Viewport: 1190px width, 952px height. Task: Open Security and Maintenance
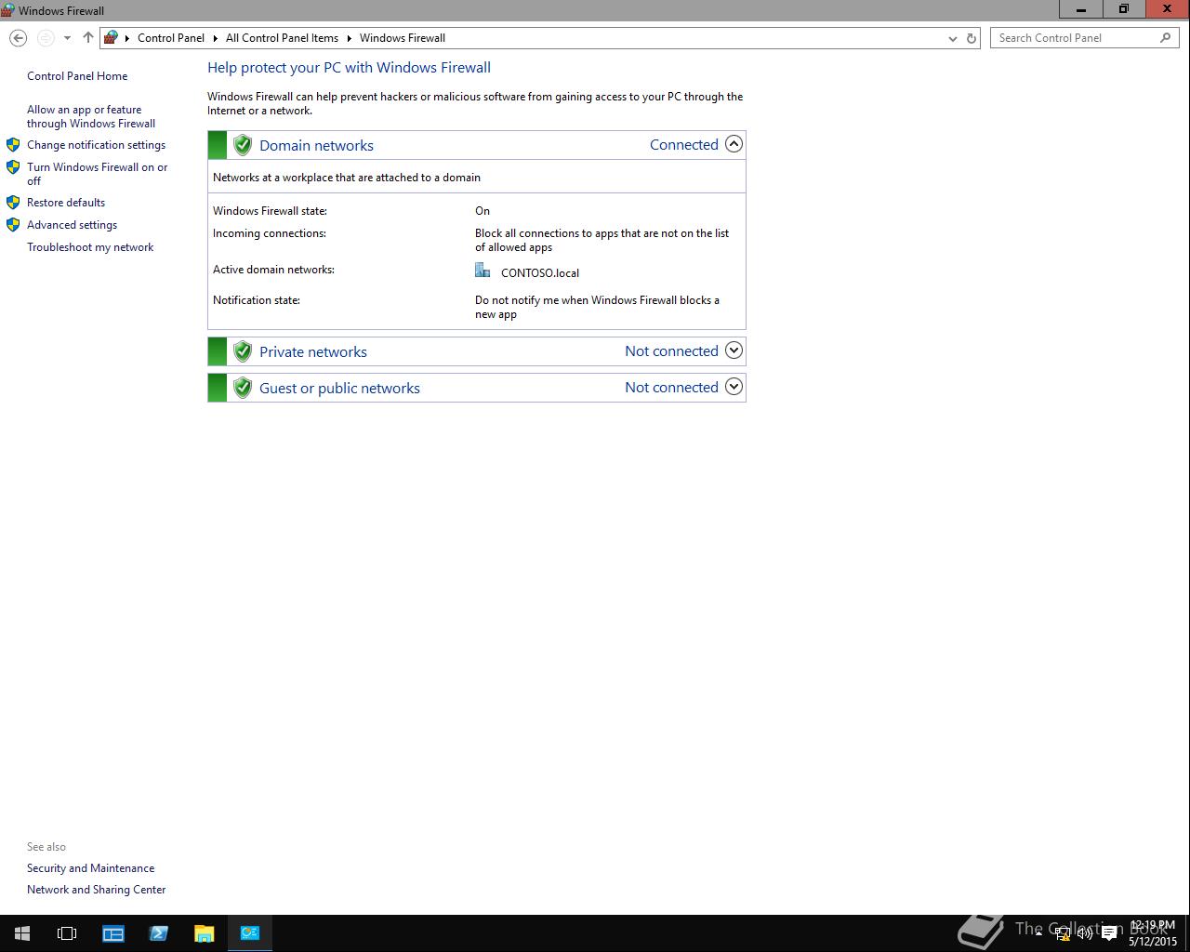tap(90, 868)
